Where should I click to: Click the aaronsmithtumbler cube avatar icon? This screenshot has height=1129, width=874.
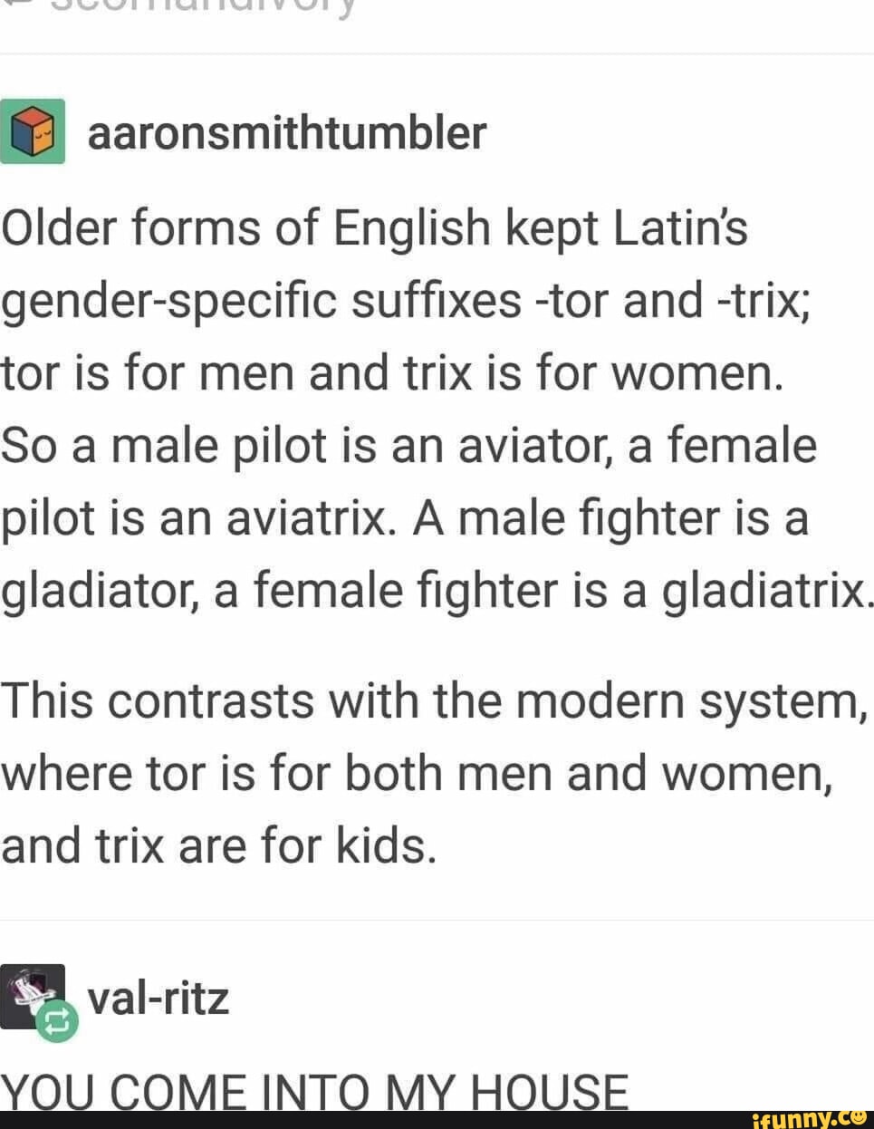(x=33, y=132)
